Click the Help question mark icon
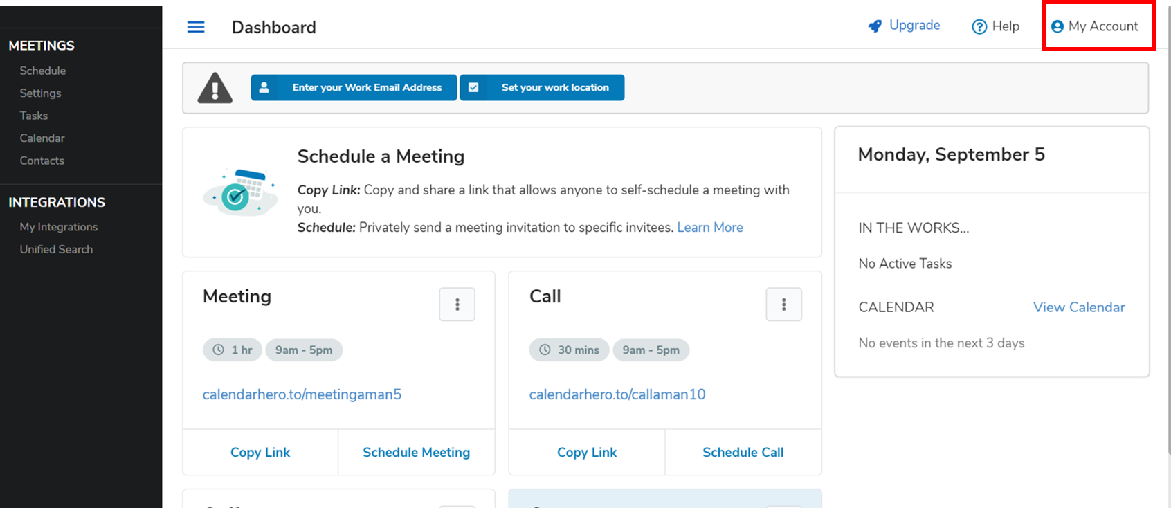1171x508 pixels. pos(979,27)
